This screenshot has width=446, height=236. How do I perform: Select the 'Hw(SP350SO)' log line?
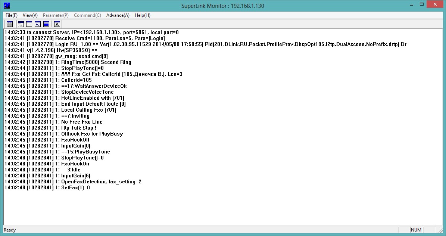[51, 50]
